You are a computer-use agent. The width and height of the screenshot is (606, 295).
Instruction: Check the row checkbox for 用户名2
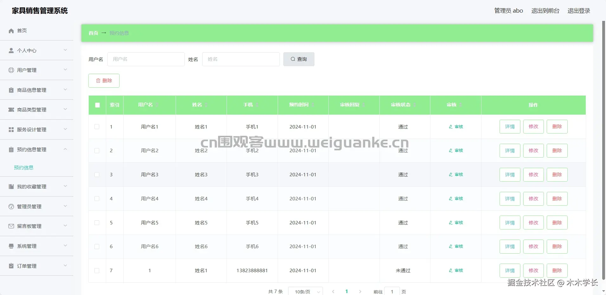click(97, 151)
